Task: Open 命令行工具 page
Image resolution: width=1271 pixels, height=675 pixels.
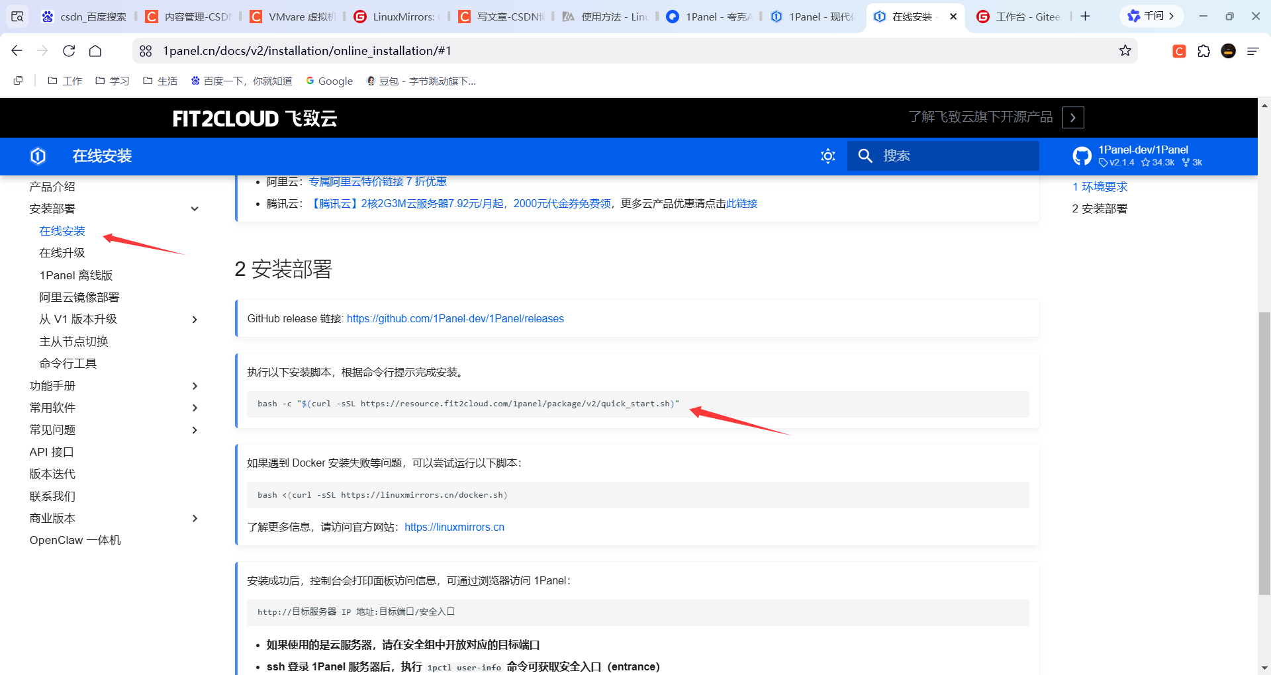Action: 68,364
